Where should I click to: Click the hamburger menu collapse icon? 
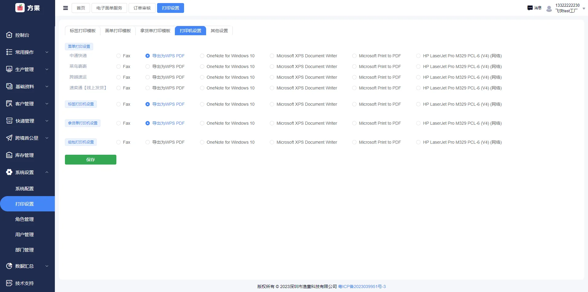coord(66,8)
